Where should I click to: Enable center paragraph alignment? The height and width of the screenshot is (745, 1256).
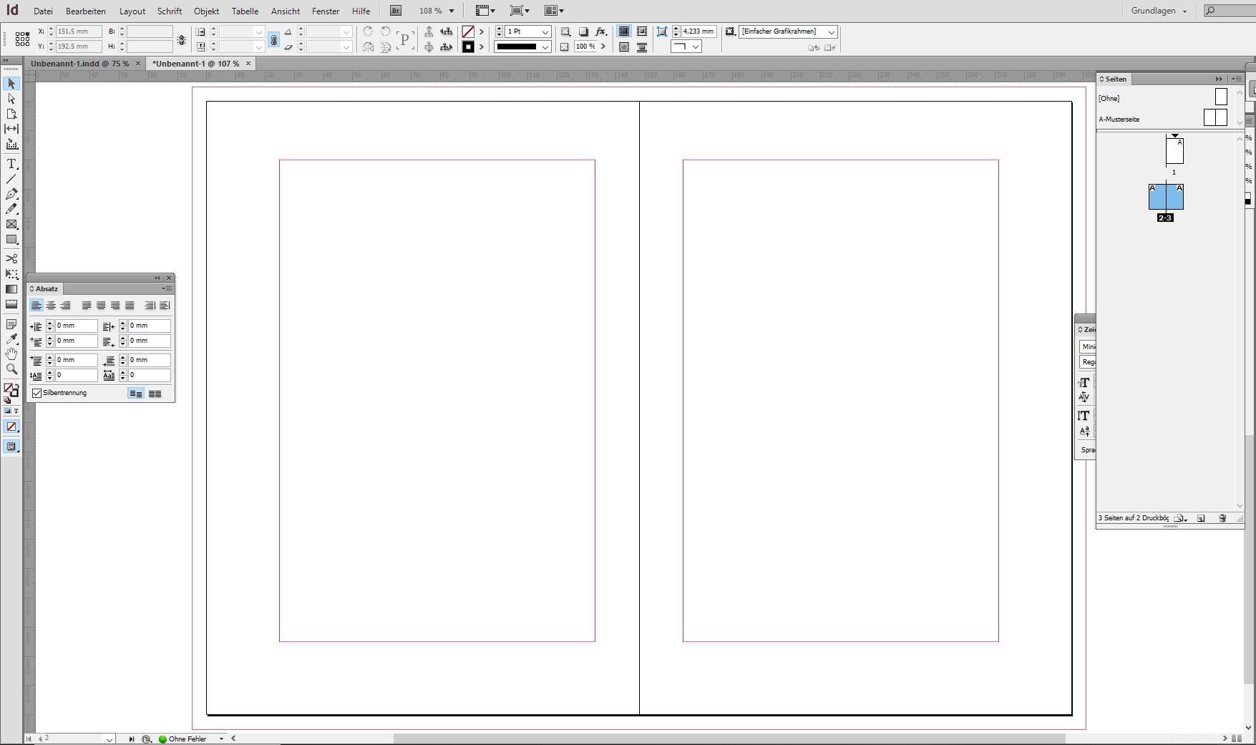point(51,306)
